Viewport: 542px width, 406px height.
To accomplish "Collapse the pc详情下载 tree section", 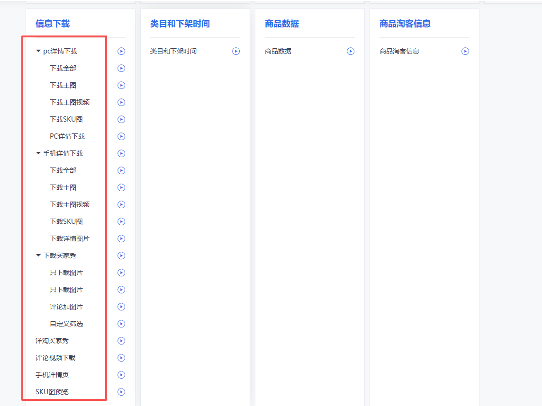I will (38, 51).
